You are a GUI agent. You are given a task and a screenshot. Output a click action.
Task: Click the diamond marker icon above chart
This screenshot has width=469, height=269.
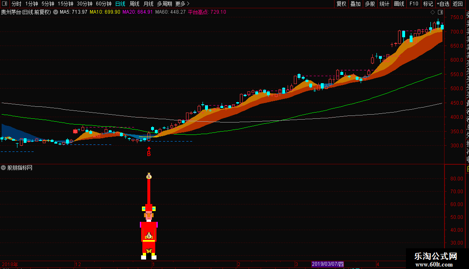432,12
